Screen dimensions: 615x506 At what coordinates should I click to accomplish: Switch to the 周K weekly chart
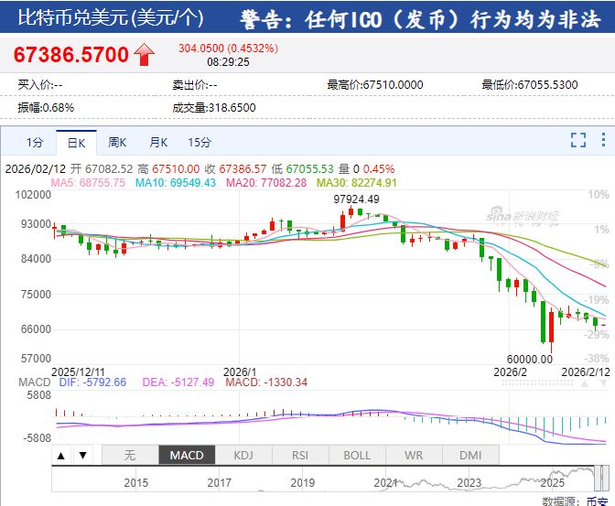pyautogui.click(x=117, y=143)
